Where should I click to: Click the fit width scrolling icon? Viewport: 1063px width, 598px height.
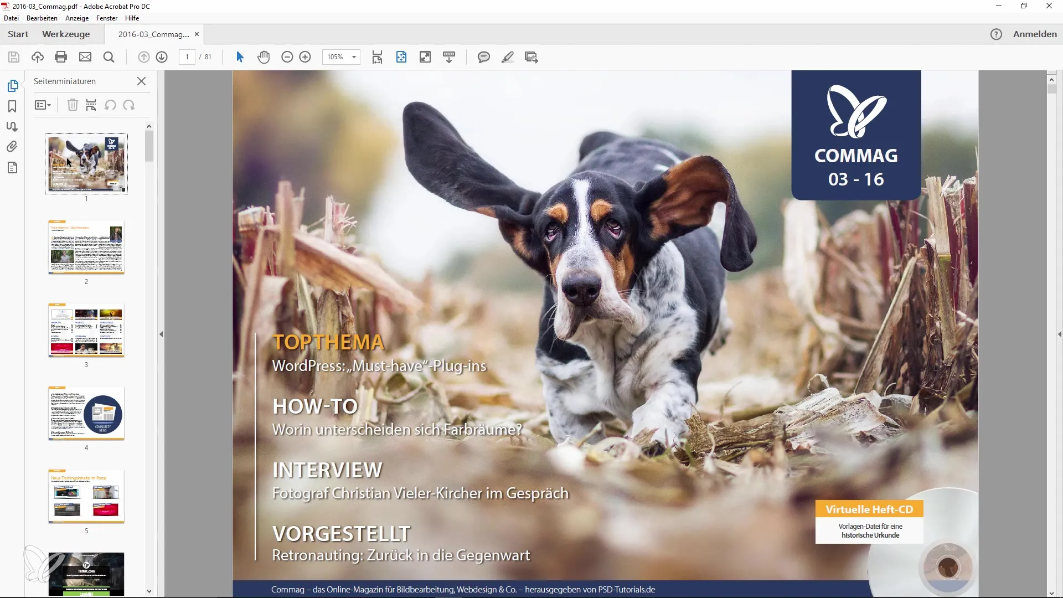377,57
